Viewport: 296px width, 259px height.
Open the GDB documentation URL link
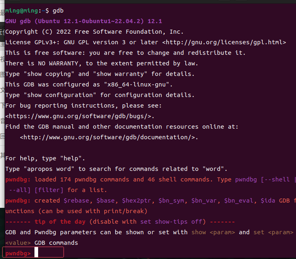coord(109,137)
